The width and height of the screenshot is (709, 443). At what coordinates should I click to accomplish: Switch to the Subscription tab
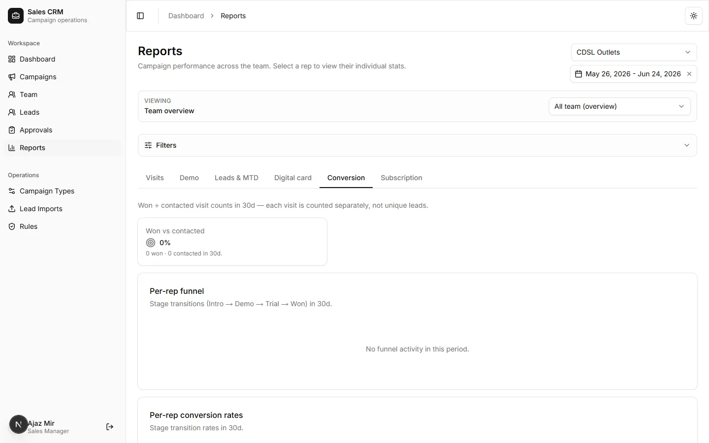[x=401, y=178]
